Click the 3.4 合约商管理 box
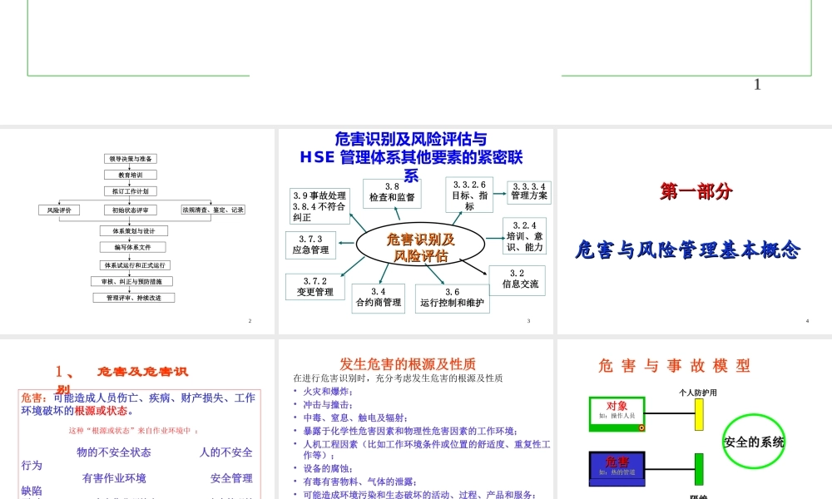832x499 pixels. (379, 299)
